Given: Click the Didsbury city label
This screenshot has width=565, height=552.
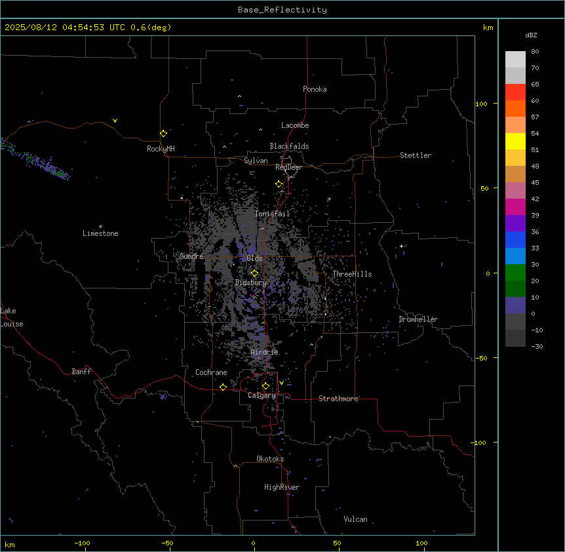Looking at the screenshot, I should [251, 283].
